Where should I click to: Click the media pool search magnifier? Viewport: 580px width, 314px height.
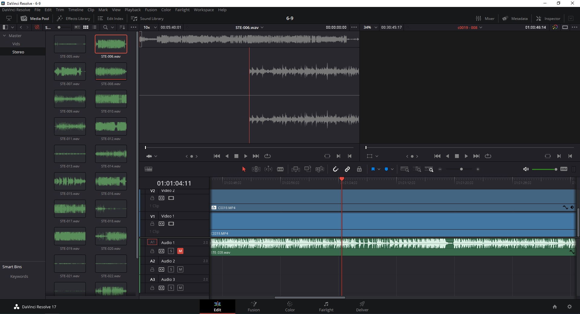point(105,27)
